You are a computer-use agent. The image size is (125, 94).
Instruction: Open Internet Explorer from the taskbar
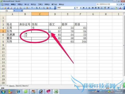click(x=18, y=92)
